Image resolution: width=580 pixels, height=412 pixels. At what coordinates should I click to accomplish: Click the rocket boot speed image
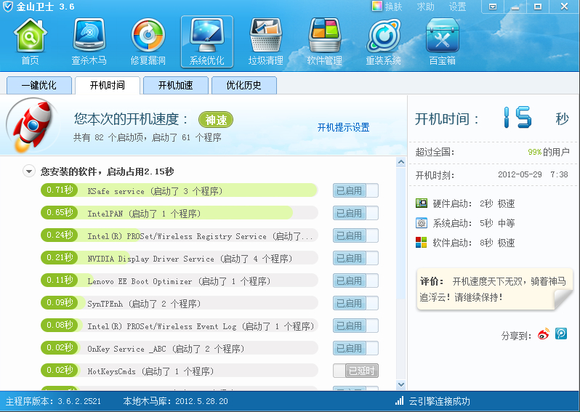pos(31,126)
